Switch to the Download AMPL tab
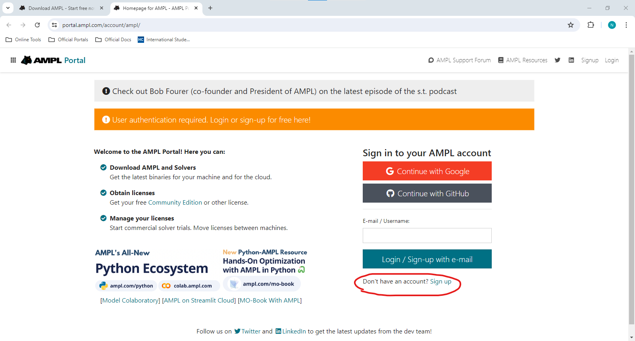635x341 pixels. tap(61, 8)
